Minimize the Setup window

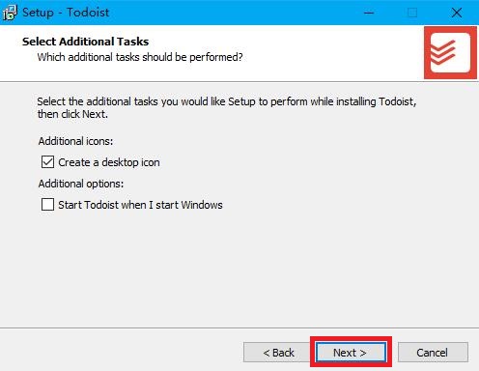point(369,13)
